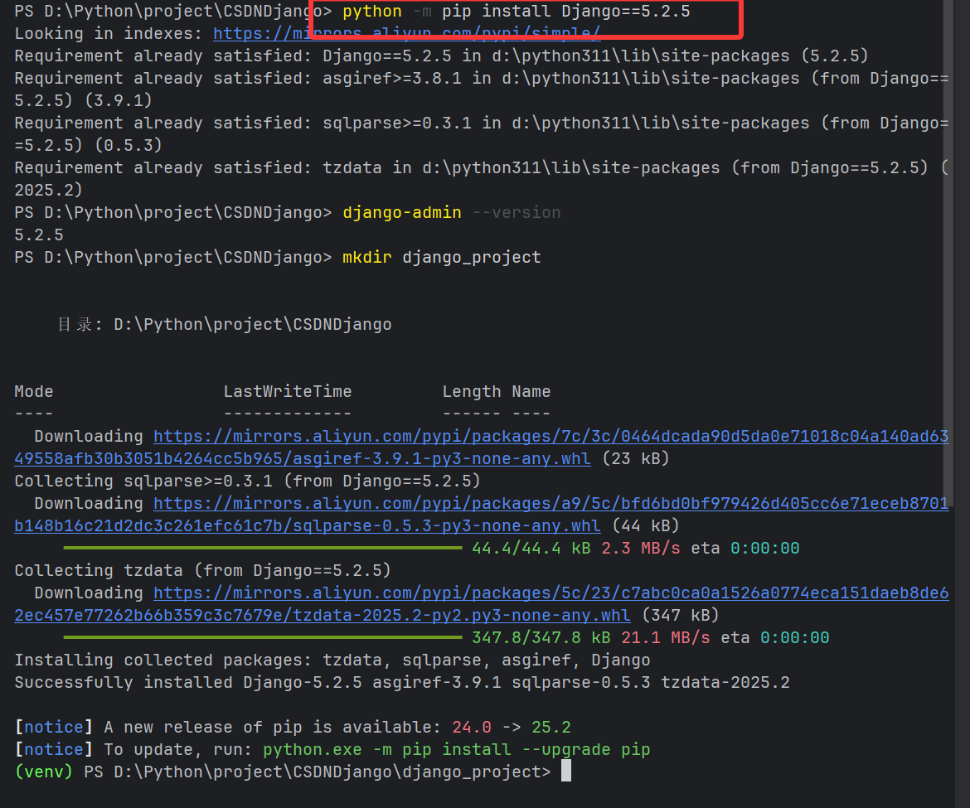970x808 pixels.
Task: Click the 'Collecting tzdata' line
Action: point(203,571)
